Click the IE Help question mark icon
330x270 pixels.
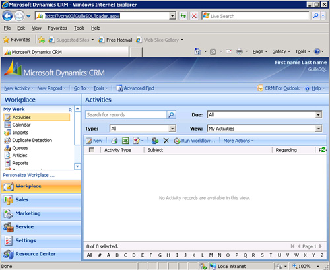317,51
